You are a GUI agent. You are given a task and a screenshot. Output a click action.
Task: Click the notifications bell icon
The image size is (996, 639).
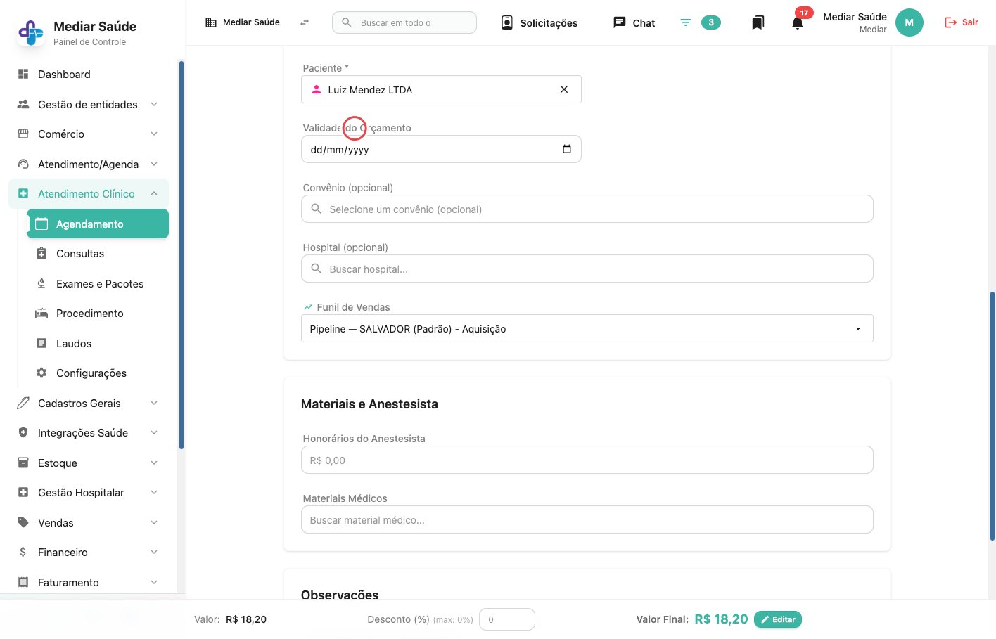coord(798,23)
